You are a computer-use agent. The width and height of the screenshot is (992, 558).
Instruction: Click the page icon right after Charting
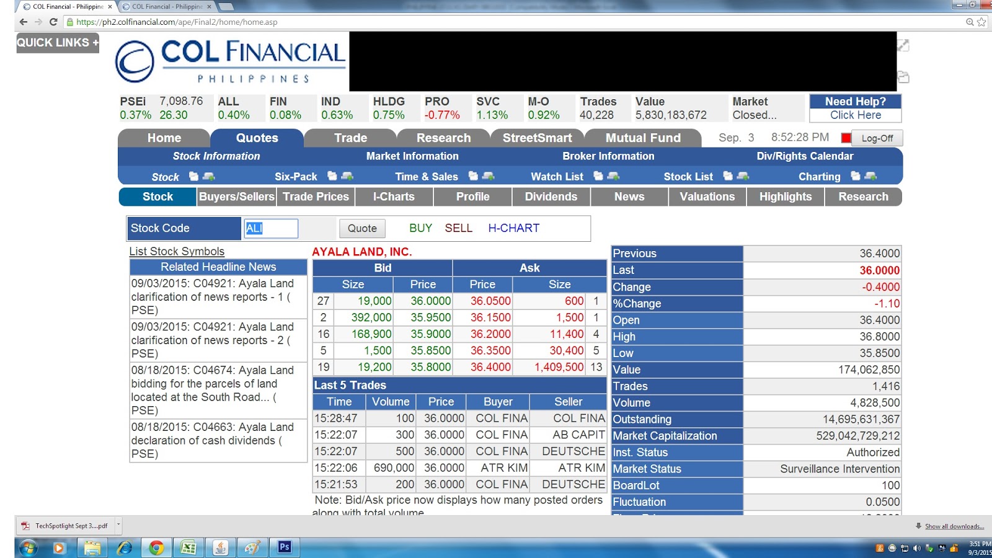(x=856, y=177)
